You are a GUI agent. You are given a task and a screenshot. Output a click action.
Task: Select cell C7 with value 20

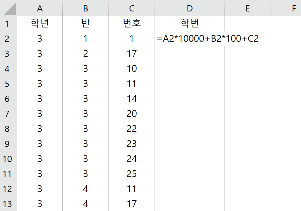tap(132, 114)
